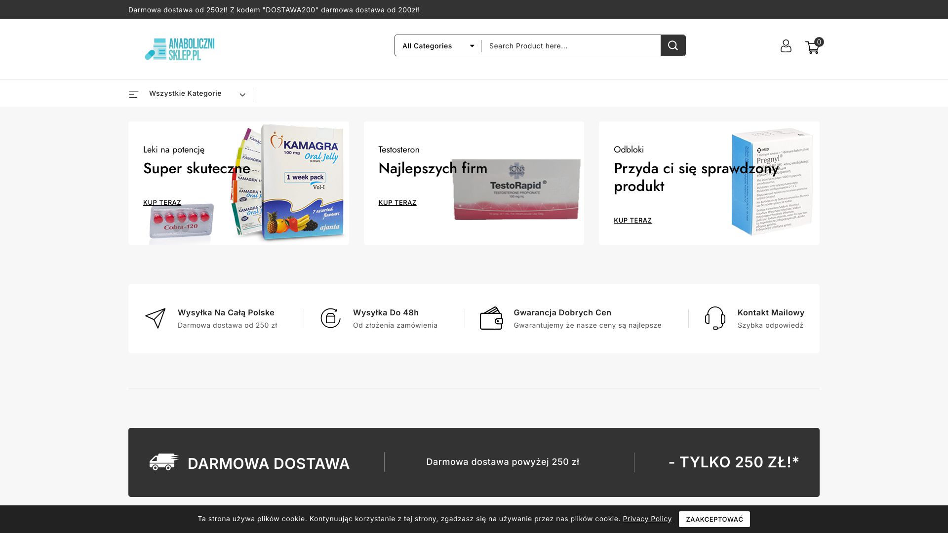This screenshot has height=533, width=948.
Task: Click the Testosteron category label
Action: point(399,150)
